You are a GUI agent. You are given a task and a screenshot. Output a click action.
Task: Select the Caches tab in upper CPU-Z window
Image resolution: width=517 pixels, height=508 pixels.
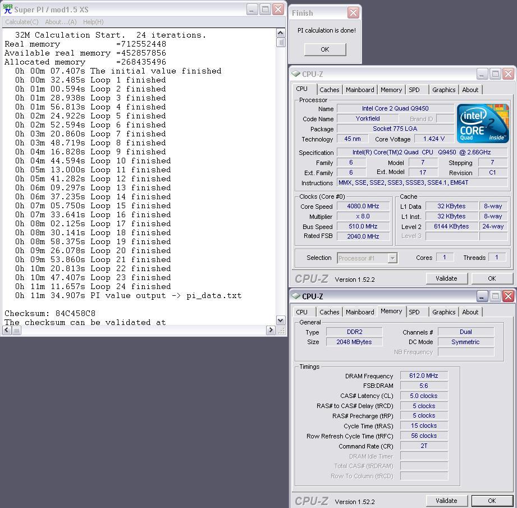329,90
